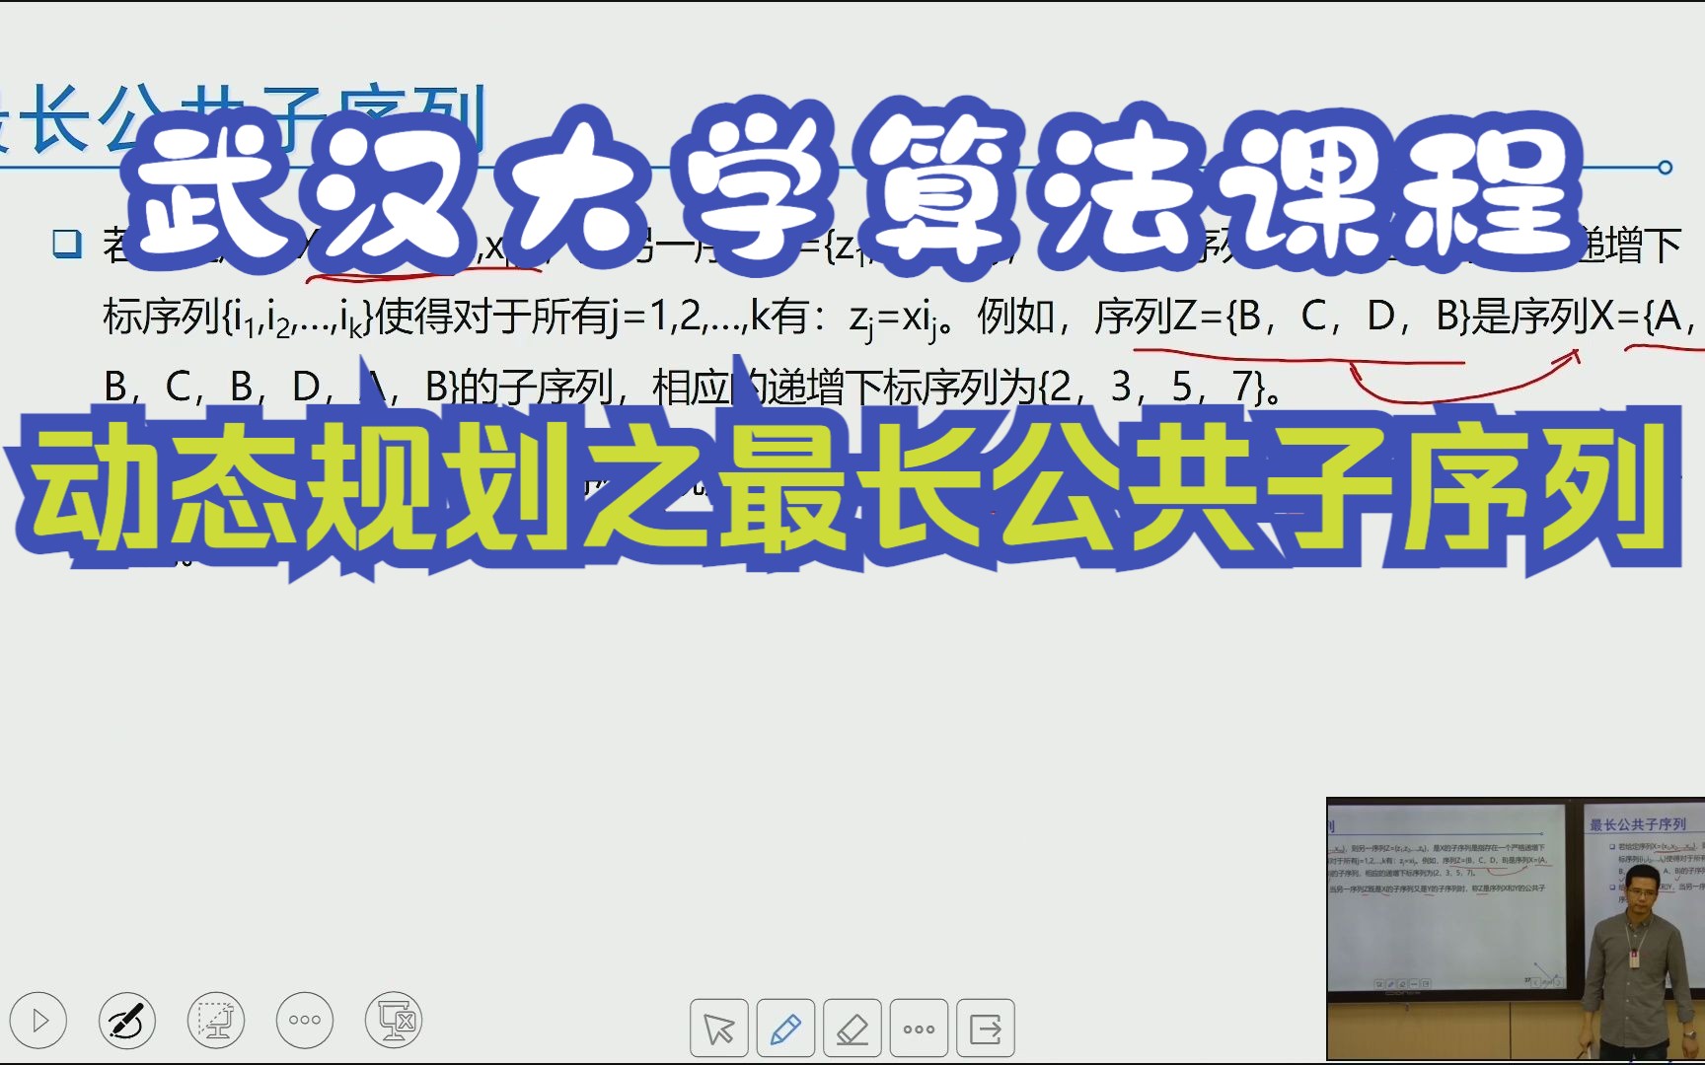Select the eraser tool
Image resolution: width=1705 pixels, height=1065 pixels.
(x=852, y=1029)
